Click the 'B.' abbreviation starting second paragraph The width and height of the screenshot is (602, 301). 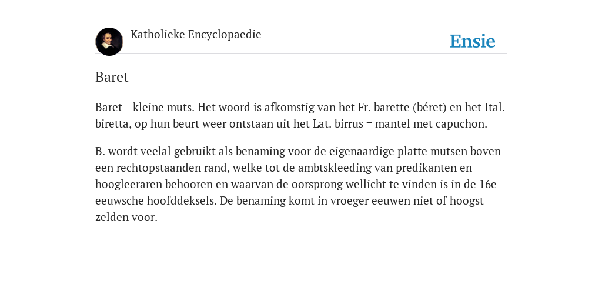(x=100, y=151)
